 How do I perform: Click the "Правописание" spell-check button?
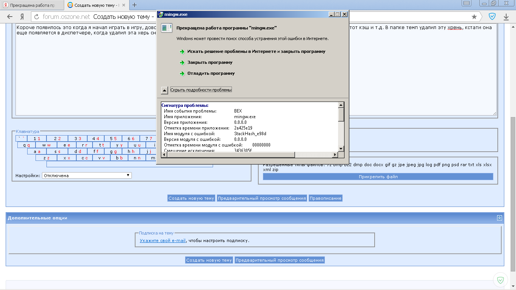coord(325,198)
